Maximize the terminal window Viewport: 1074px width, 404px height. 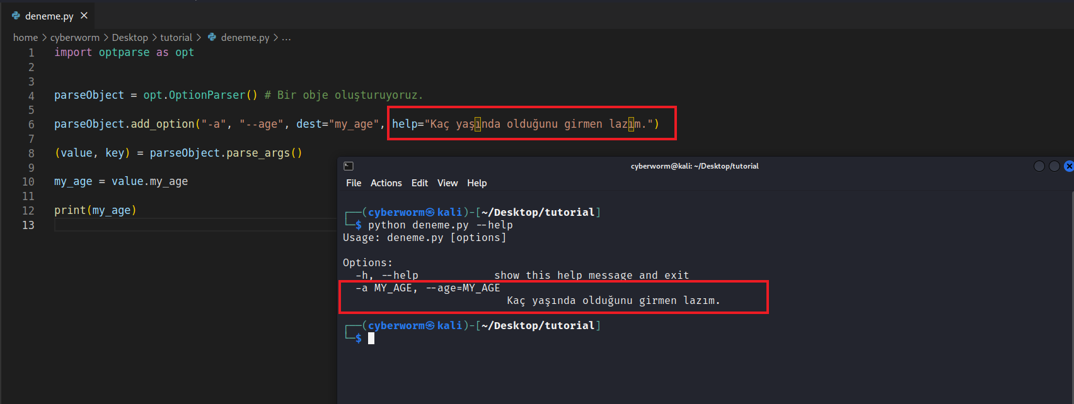tap(1054, 166)
